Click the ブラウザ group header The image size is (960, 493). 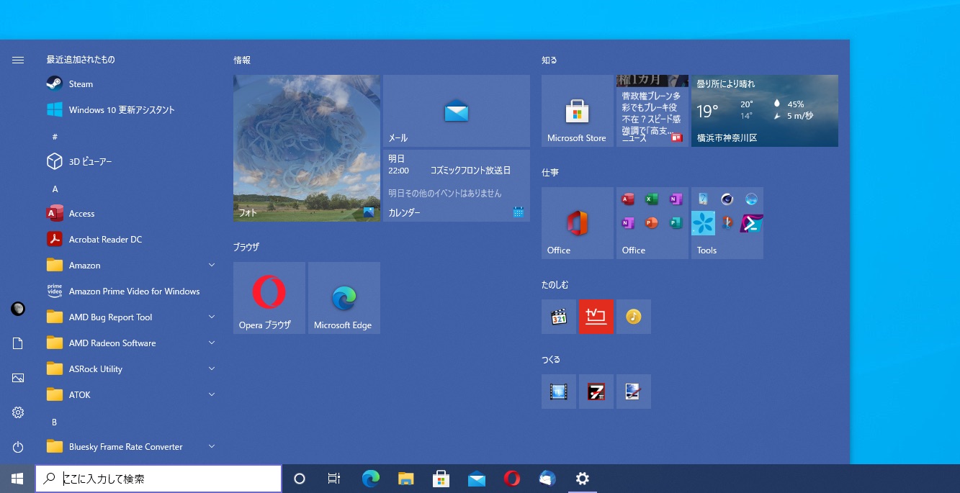click(246, 247)
